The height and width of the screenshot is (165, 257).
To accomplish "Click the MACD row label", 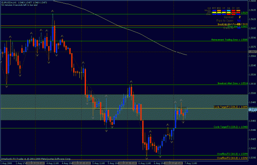I will (208, 10).
